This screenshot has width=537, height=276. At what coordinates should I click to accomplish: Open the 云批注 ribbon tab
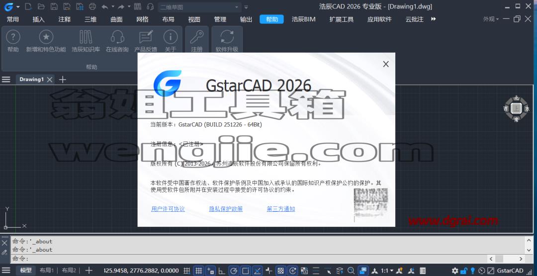click(x=414, y=19)
